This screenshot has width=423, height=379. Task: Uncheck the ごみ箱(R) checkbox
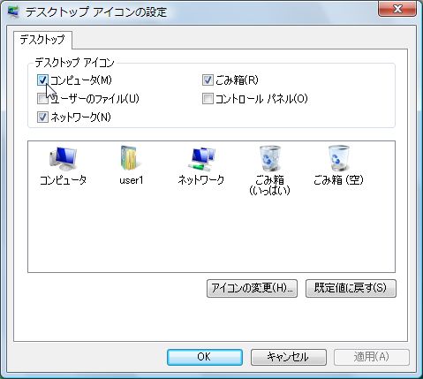point(208,80)
